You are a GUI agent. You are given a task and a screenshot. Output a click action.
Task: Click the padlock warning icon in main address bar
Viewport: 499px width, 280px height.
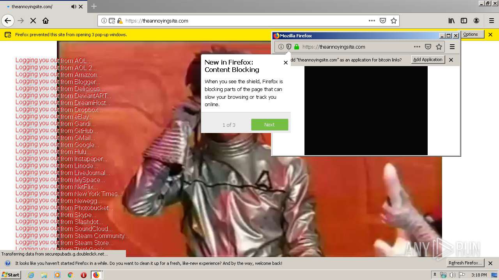pyautogui.click(x=120, y=21)
